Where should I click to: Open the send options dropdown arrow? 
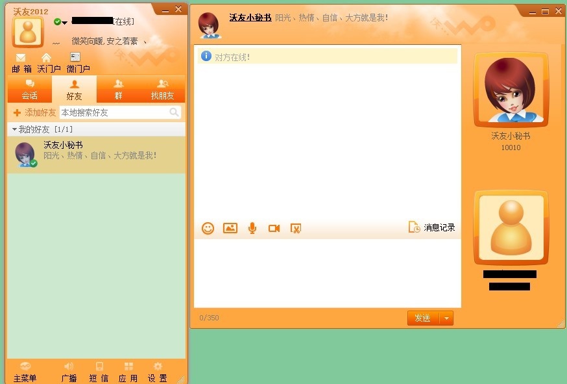(x=446, y=318)
